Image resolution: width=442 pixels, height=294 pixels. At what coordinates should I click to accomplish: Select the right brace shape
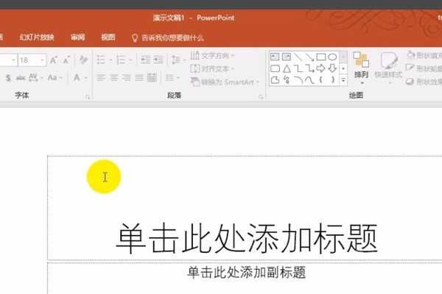pos(333,80)
